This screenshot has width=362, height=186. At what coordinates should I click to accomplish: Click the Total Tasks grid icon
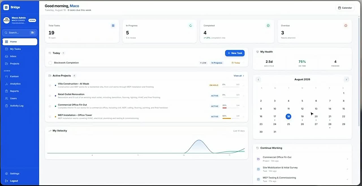tap(113, 25)
